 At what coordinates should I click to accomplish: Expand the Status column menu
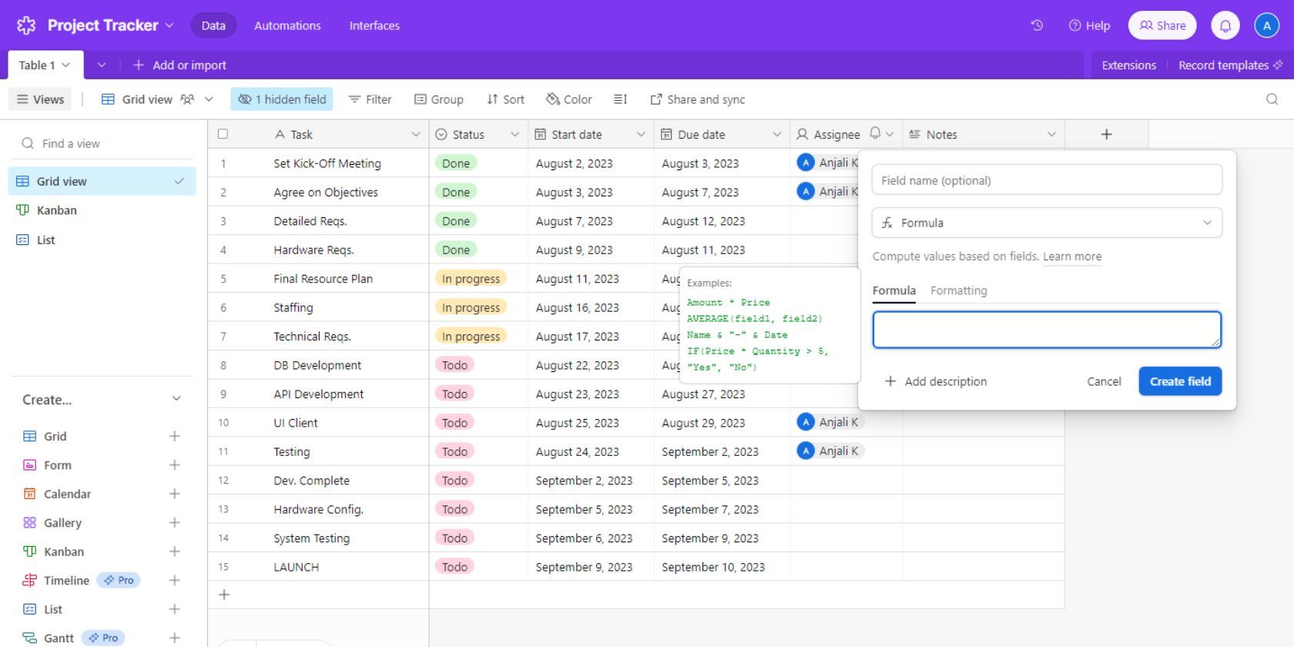(515, 134)
